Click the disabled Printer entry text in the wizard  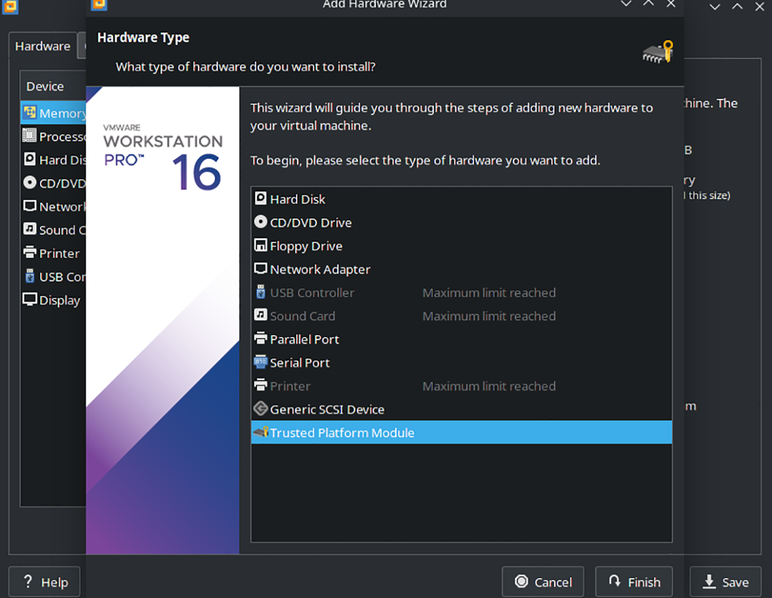pyautogui.click(x=290, y=386)
